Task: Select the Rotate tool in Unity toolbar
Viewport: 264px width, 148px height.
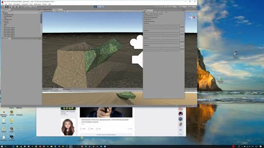Action: (10, 7)
